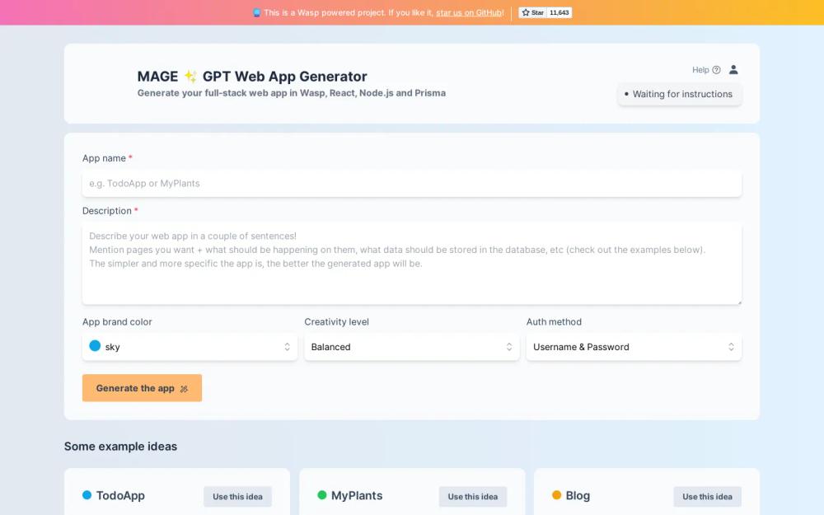Click the chevron arrows in Auth method select
The image size is (824, 515).
pyautogui.click(x=731, y=347)
